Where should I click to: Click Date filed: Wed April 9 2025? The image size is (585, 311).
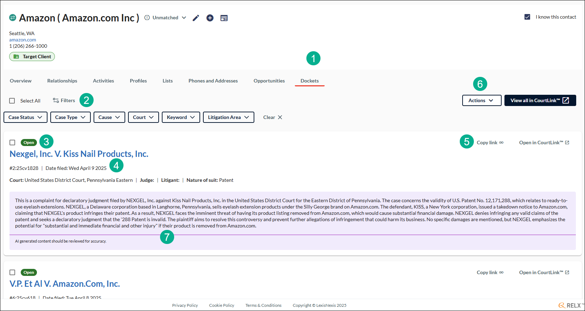[76, 168]
